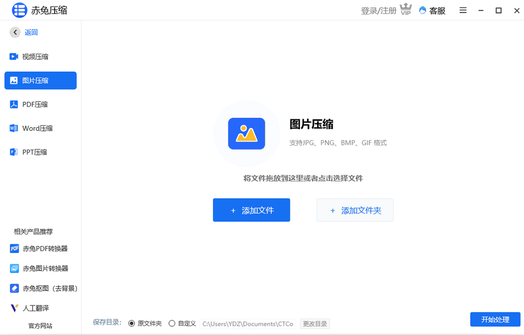Open 赤兔PDF转换器 product icon
This screenshot has height=335, width=524.
pyautogui.click(x=14, y=249)
